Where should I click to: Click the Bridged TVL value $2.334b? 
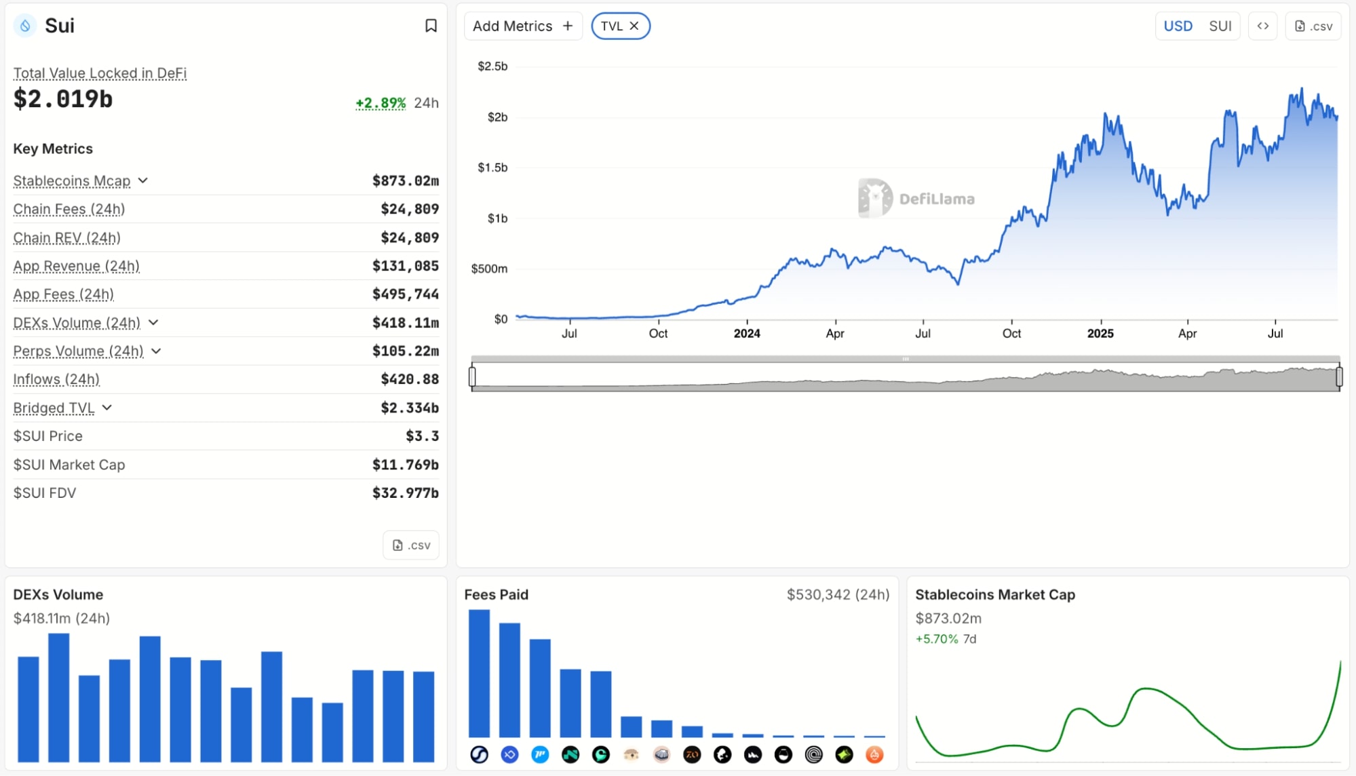(409, 408)
